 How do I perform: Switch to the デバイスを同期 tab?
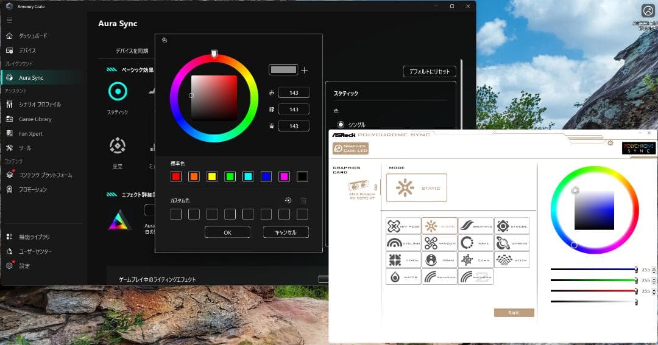click(x=132, y=51)
